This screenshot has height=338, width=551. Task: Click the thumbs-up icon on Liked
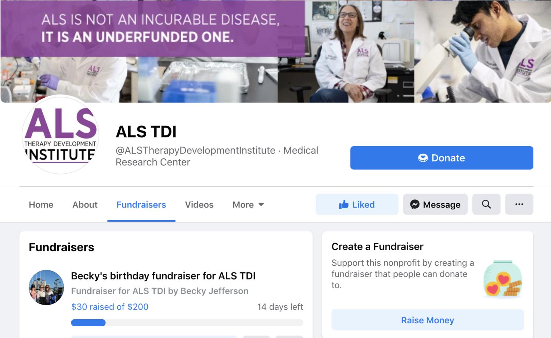coord(343,204)
